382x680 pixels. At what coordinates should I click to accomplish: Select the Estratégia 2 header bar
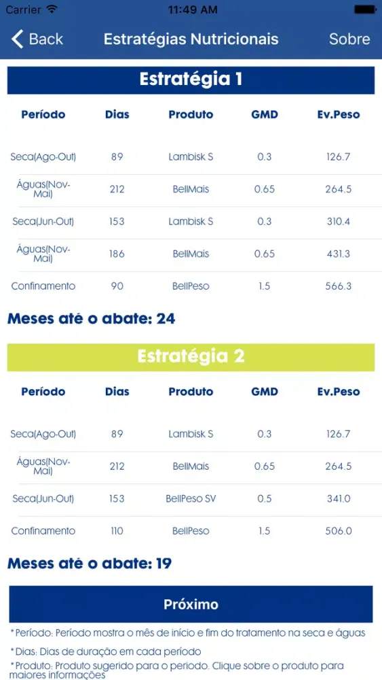click(x=191, y=357)
